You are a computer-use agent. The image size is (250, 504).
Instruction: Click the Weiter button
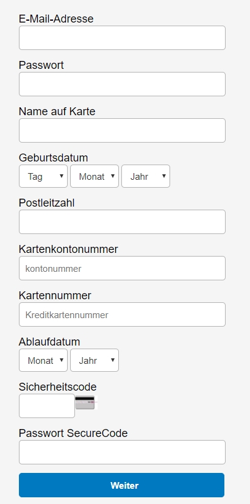click(x=121, y=485)
